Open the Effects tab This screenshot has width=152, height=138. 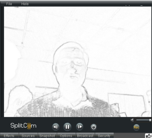(x=9, y=136)
